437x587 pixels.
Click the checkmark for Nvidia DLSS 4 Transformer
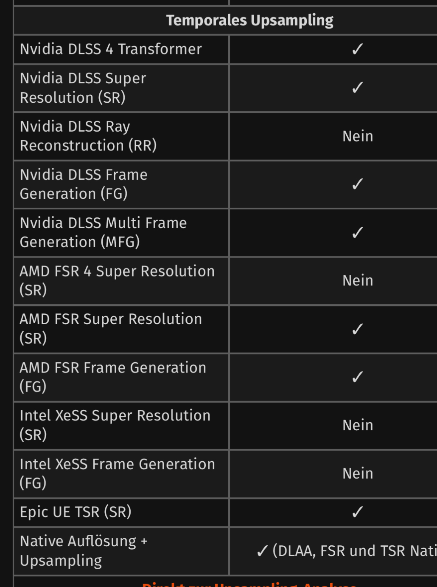coord(358,49)
